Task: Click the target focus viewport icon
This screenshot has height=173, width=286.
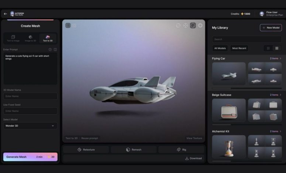Action: click(186, 26)
